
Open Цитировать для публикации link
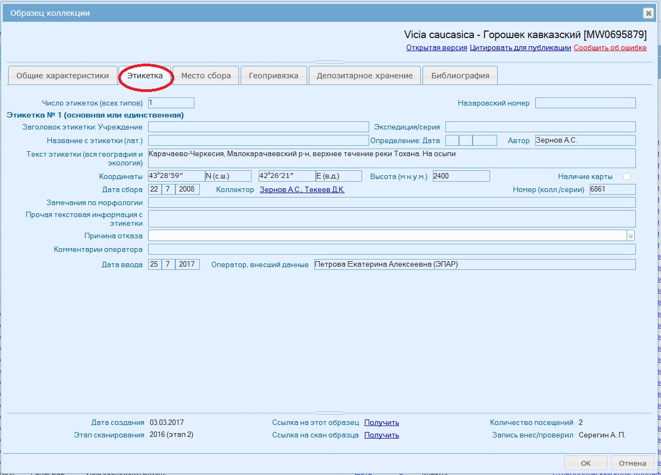point(520,48)
